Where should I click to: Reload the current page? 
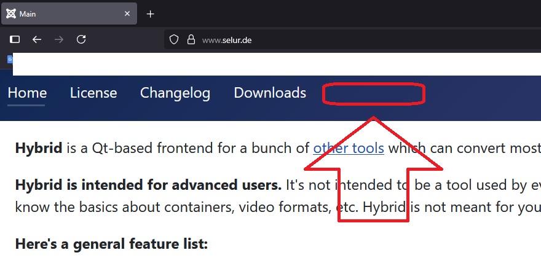(x=81, y=40)
